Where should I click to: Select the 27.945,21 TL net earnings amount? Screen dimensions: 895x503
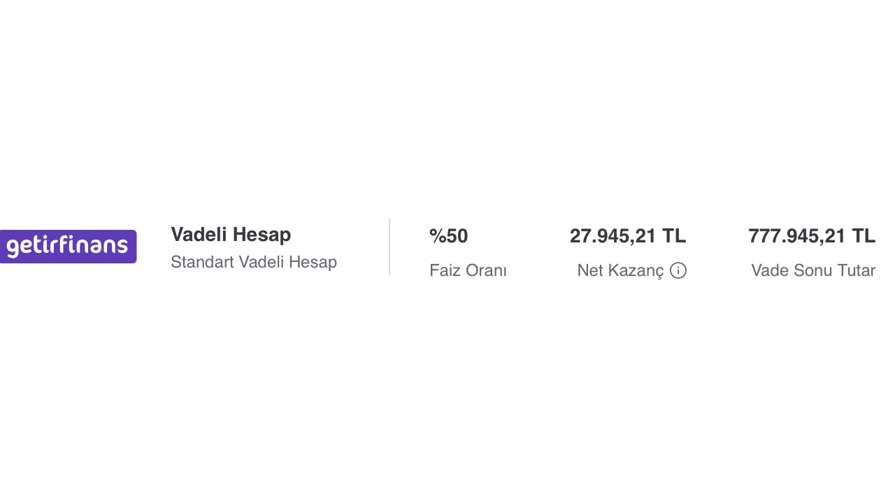(x=628, y=236)
